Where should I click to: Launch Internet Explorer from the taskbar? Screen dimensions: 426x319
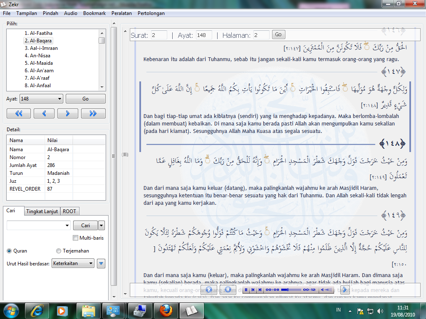(37, 311)
